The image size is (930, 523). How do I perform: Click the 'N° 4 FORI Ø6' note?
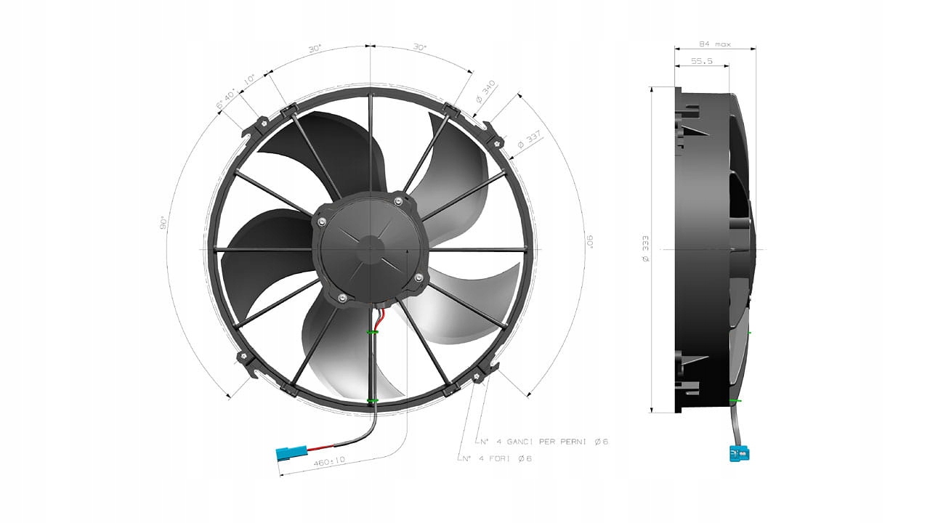point(498,459)
